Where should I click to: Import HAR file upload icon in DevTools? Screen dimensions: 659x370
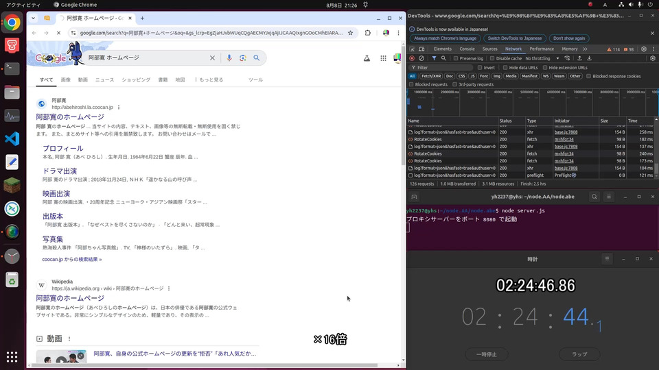[x=579, y=58]
